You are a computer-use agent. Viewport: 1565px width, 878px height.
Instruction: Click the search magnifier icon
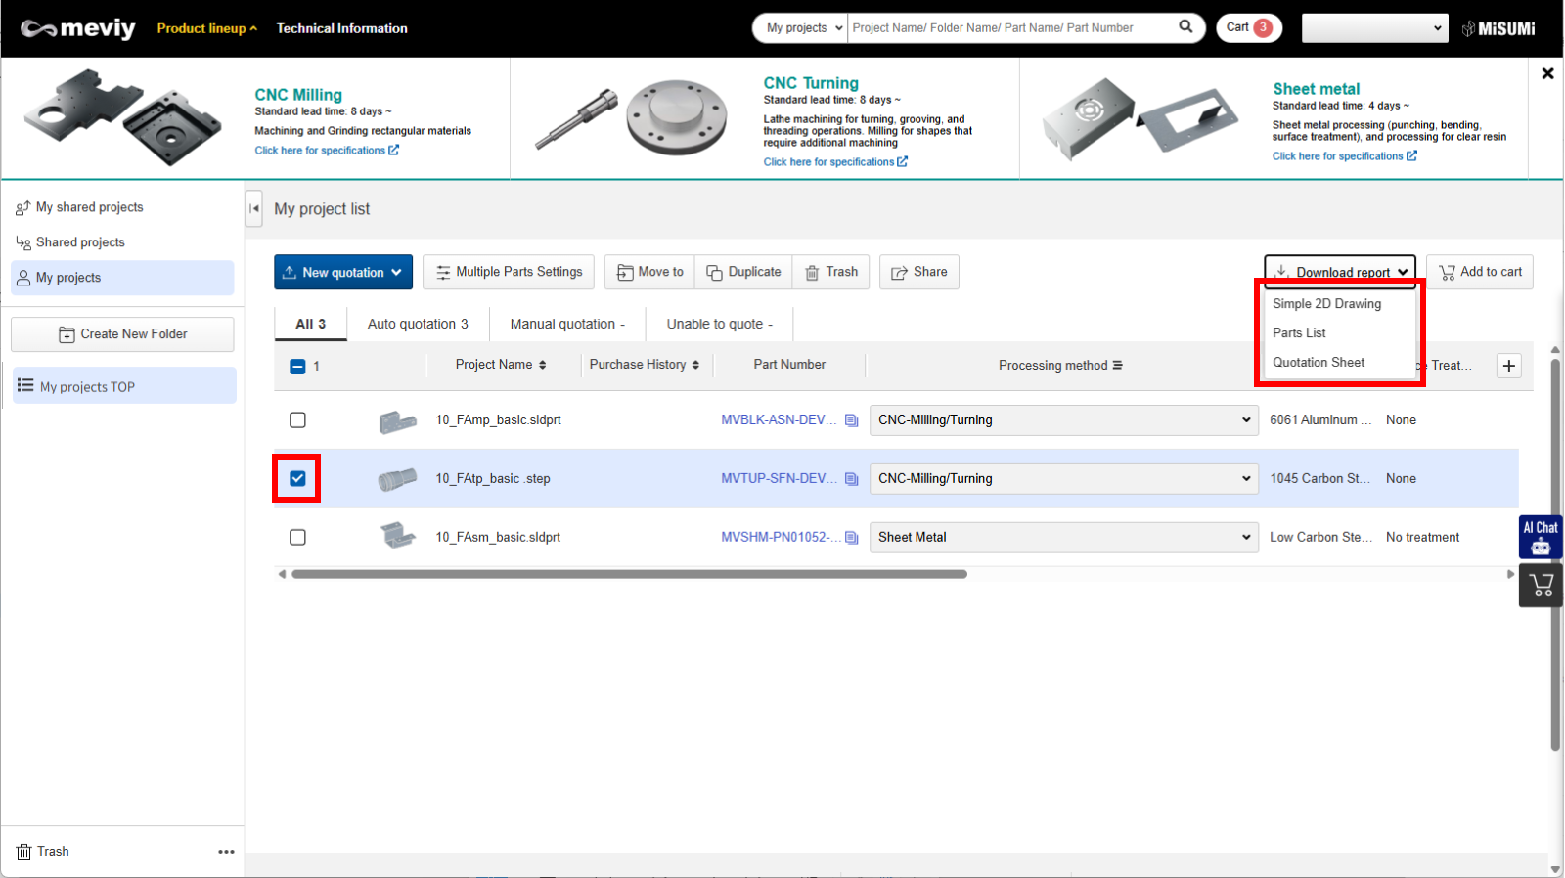[x=1185, y=27]
